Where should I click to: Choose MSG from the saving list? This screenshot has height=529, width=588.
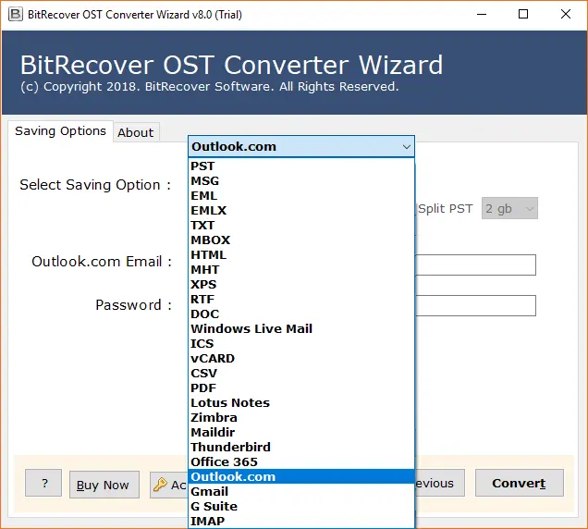pyautogui.click(x=301, y=181)
